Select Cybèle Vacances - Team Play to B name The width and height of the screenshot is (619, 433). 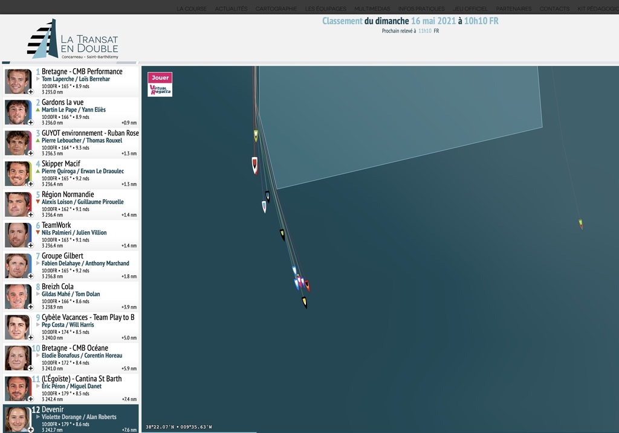(x=88, y=318)
